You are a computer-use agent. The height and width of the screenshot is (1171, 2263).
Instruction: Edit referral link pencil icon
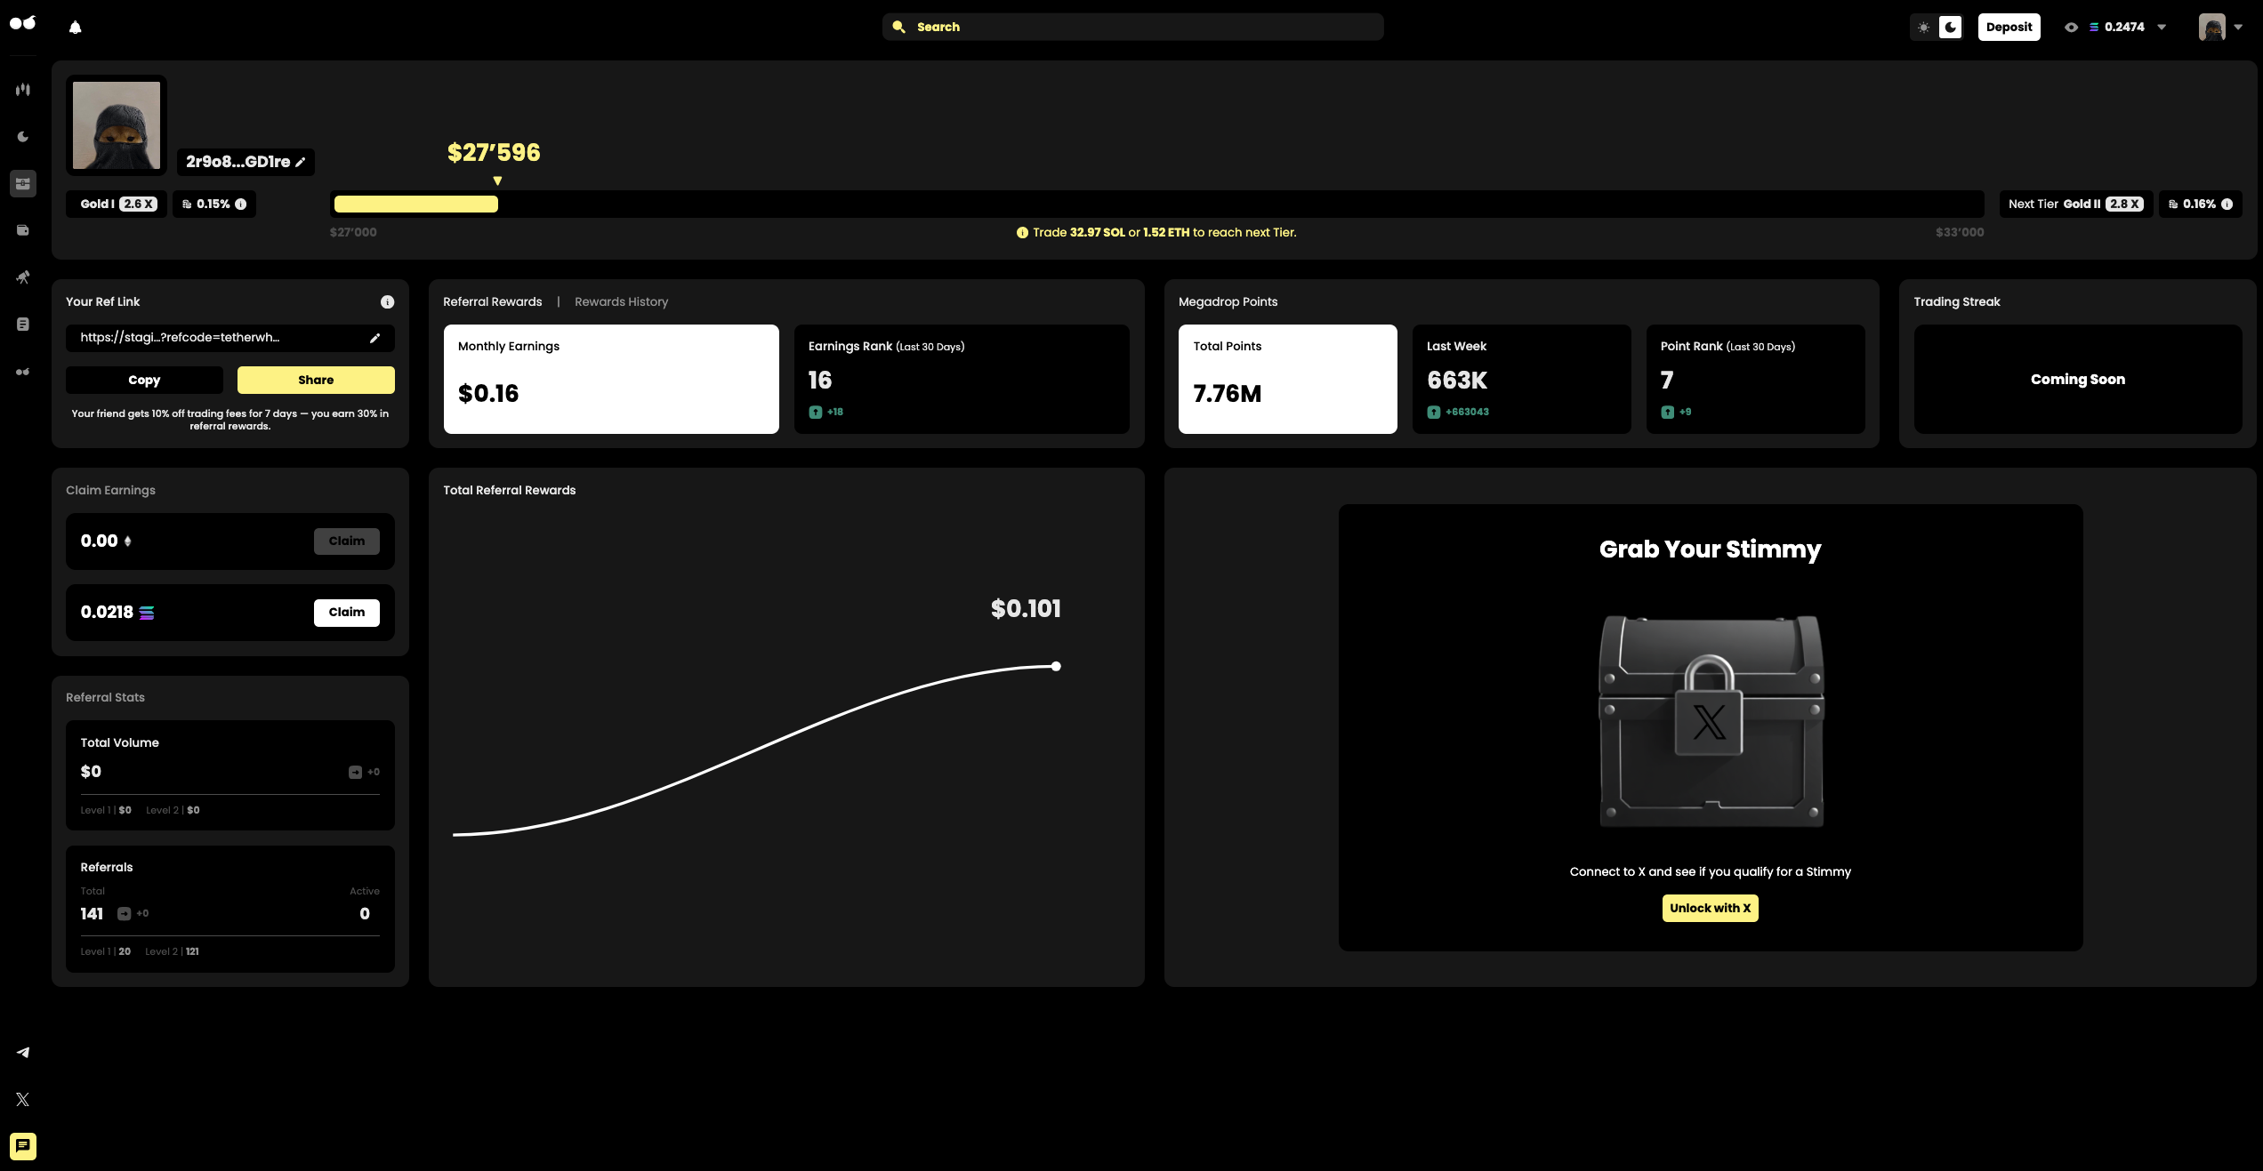[x=374, y=338]
